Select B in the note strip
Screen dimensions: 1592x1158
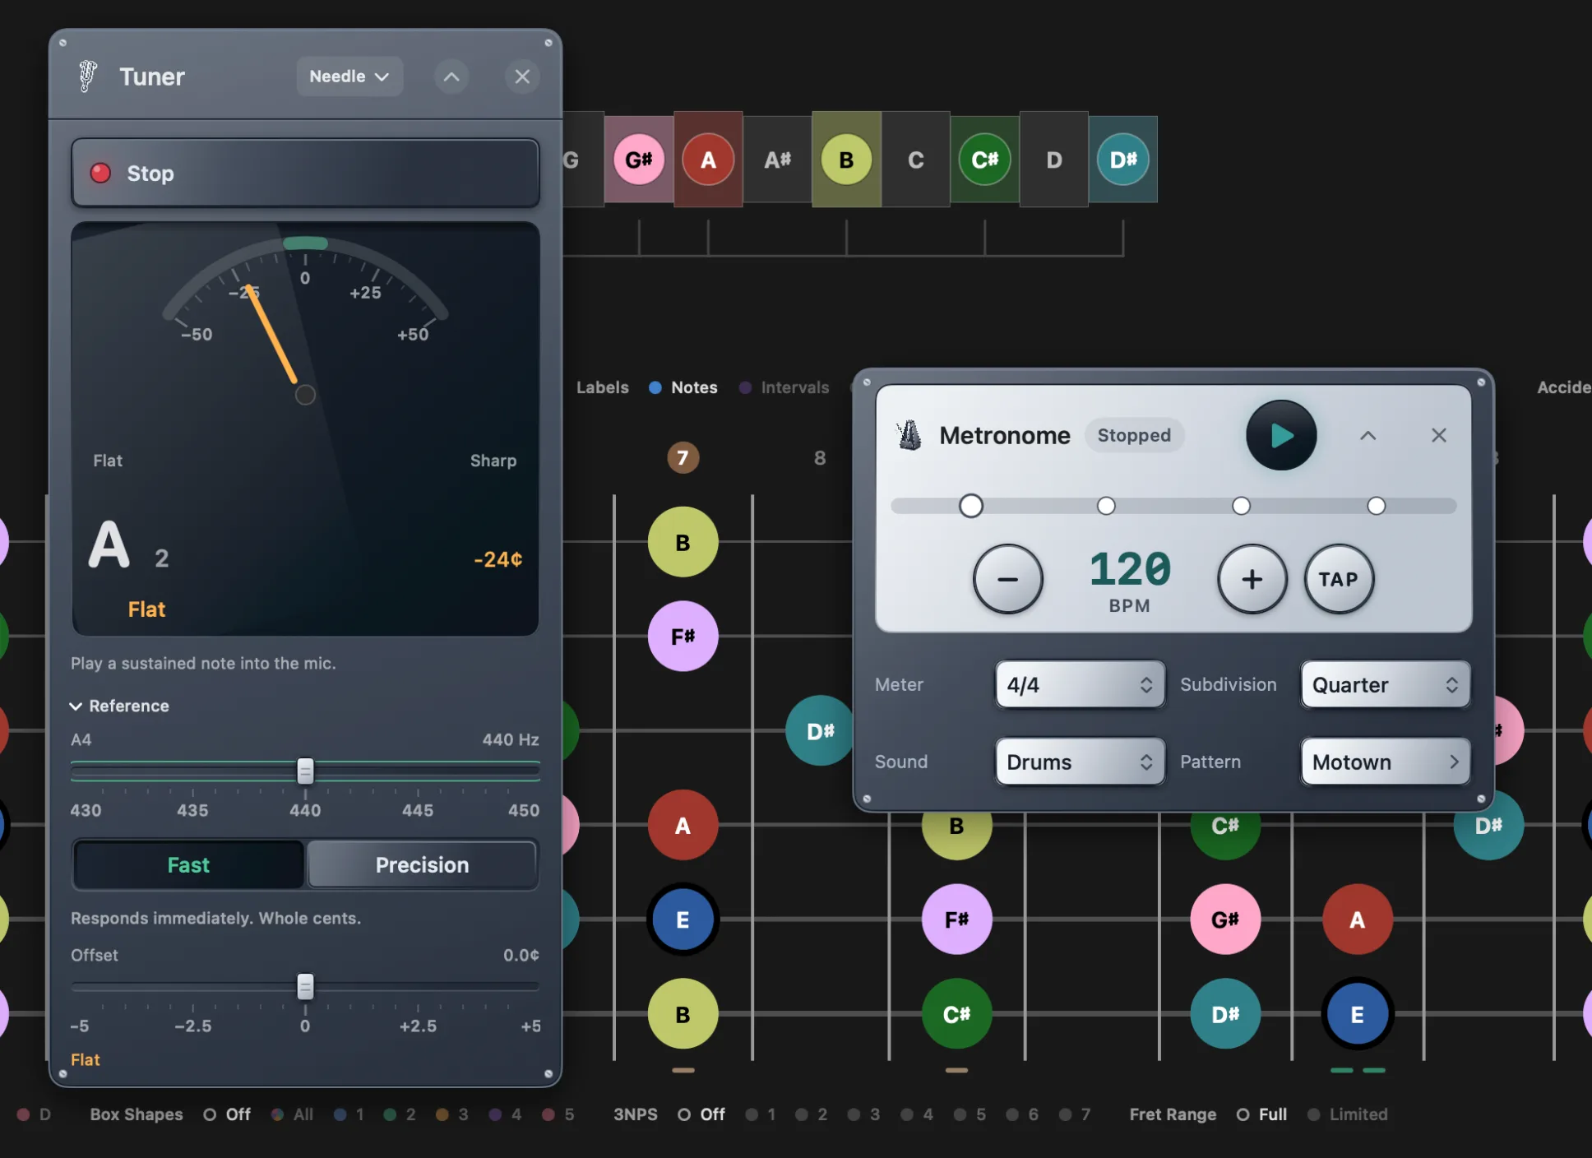(x=846, y=160)
